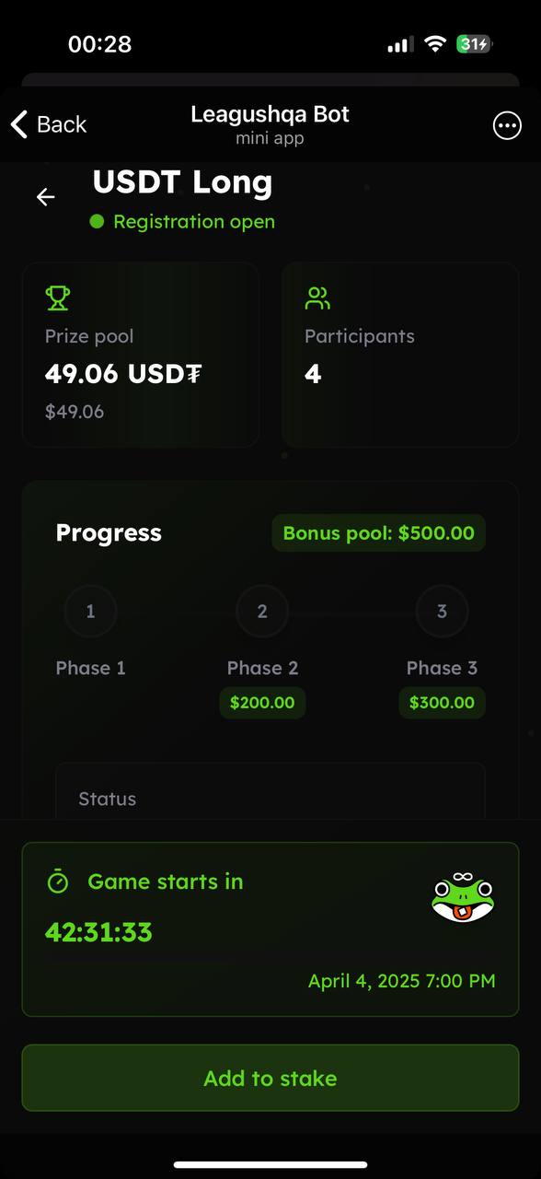The height and width of the screenshot is (1179, 541).
Task: Open the Prize pool 49.06 USDT card
Action: (141, 355)
